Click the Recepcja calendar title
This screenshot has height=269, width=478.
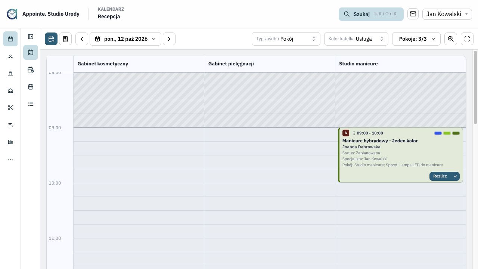click(109, 17)
